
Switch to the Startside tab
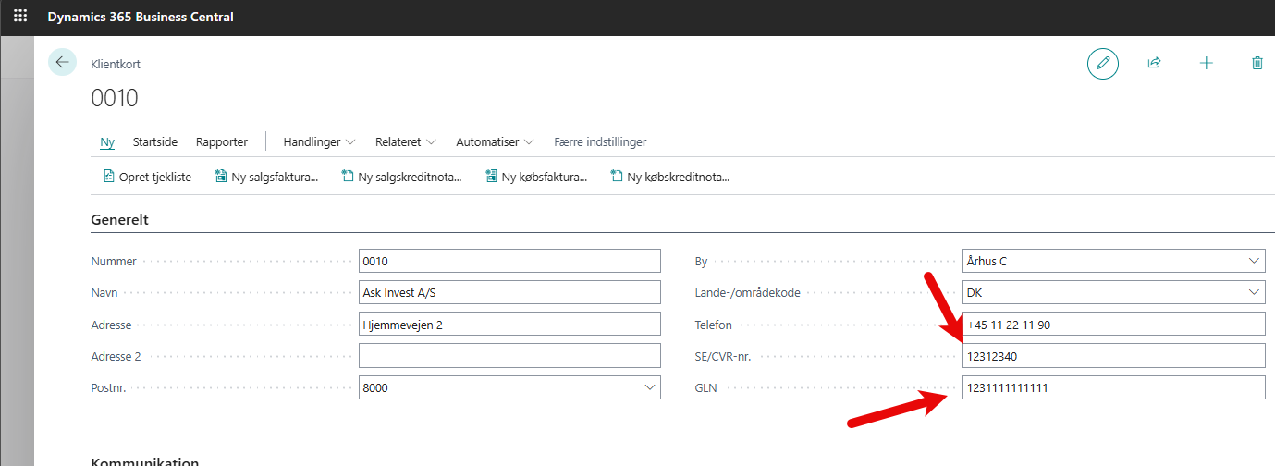pos(155,142)
